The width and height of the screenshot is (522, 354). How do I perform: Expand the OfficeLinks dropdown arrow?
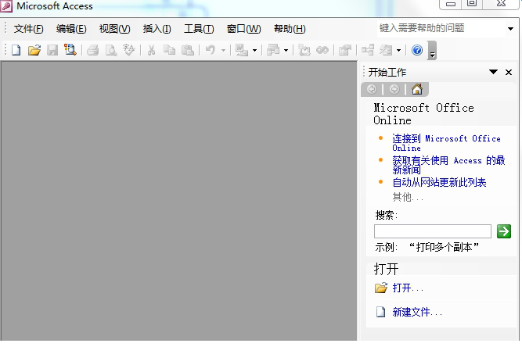(254, 51)
